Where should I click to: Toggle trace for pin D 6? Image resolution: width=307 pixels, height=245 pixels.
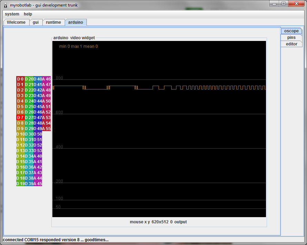tap(20, 112)
